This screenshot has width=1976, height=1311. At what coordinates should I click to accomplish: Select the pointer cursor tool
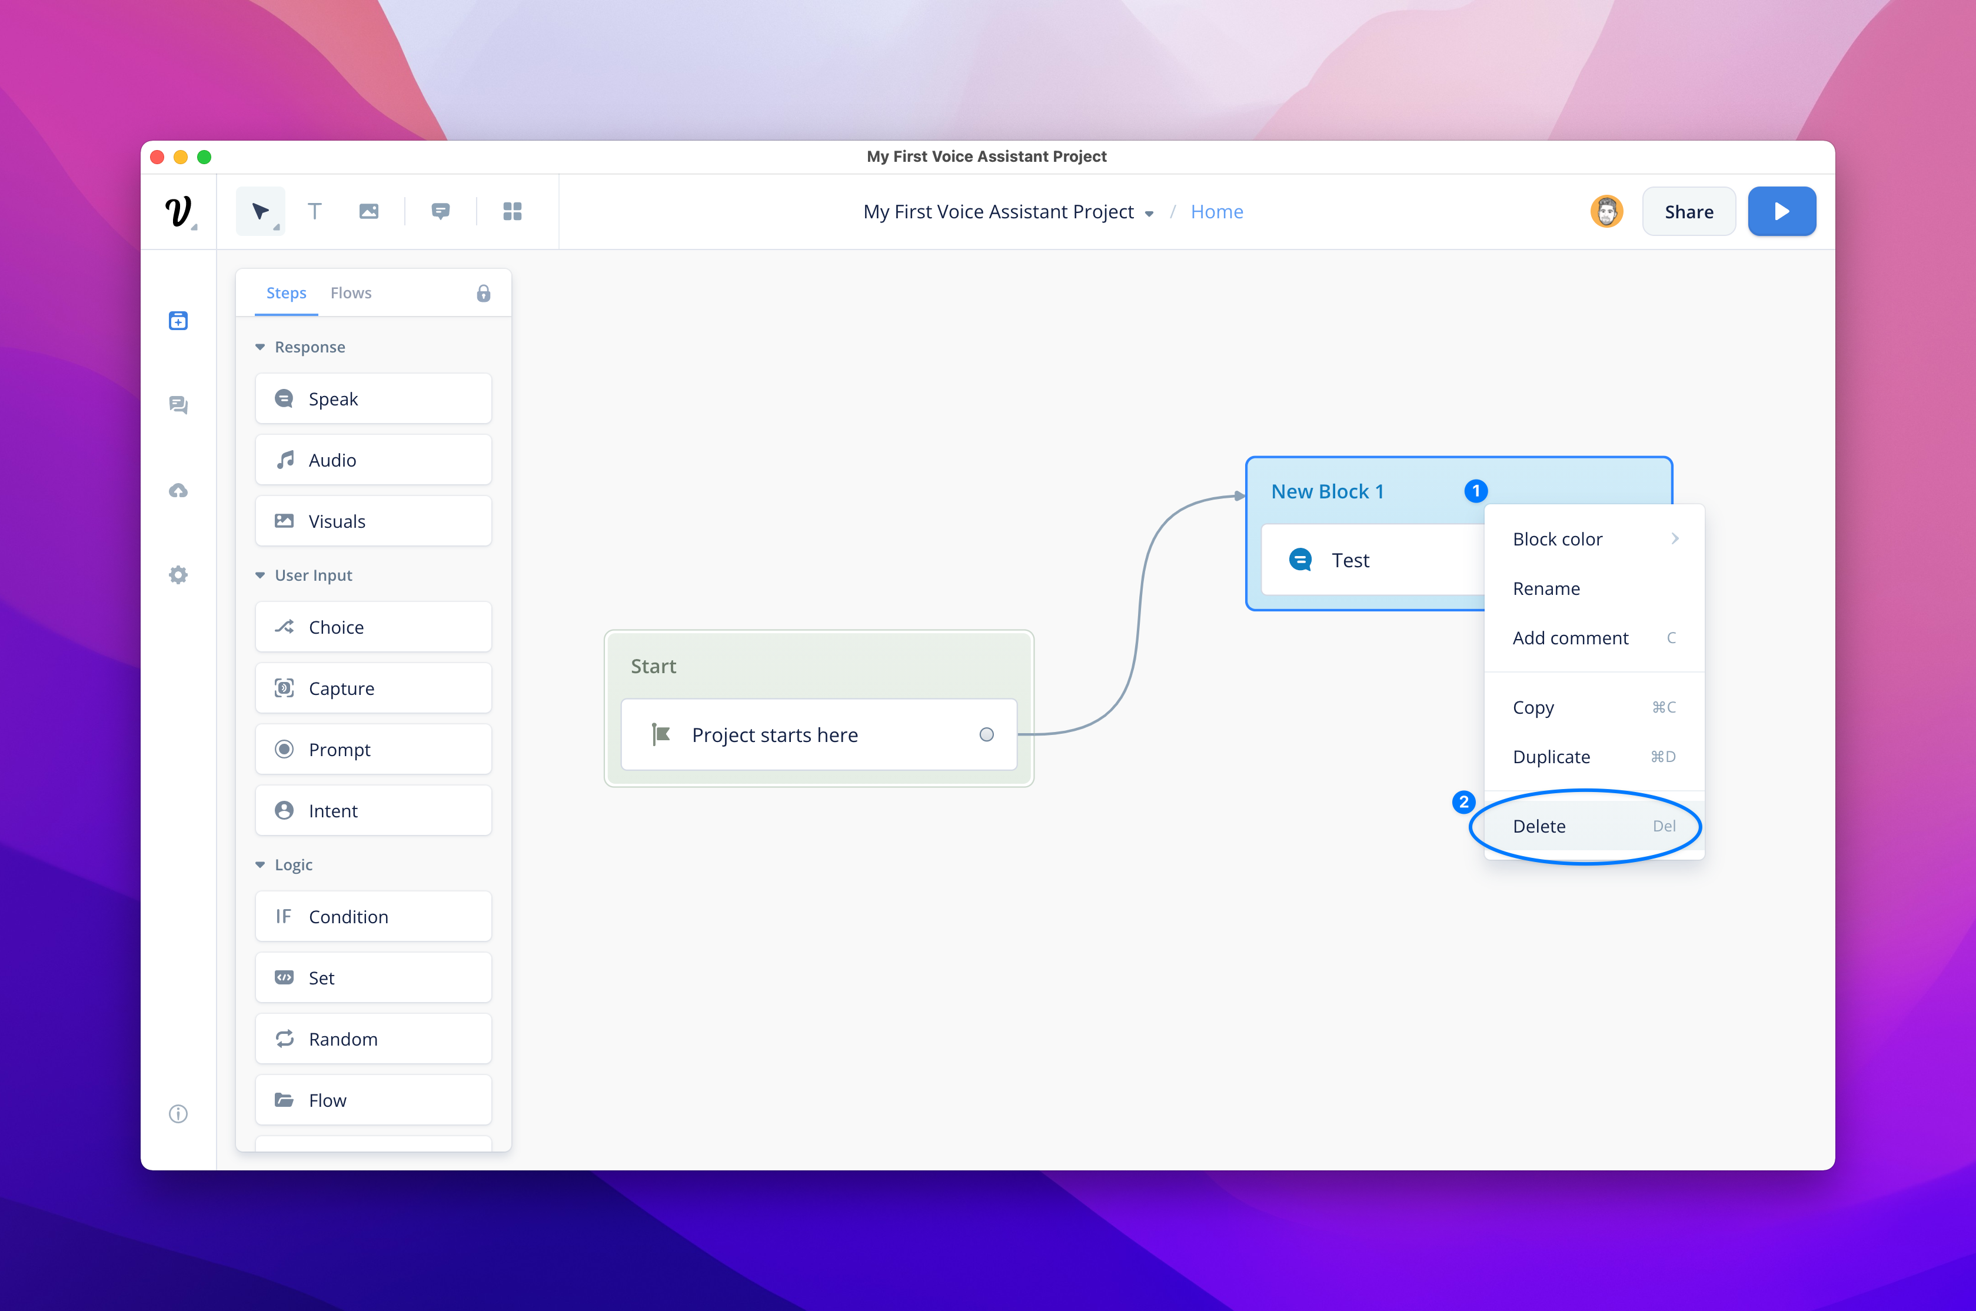tap(260, 211)
